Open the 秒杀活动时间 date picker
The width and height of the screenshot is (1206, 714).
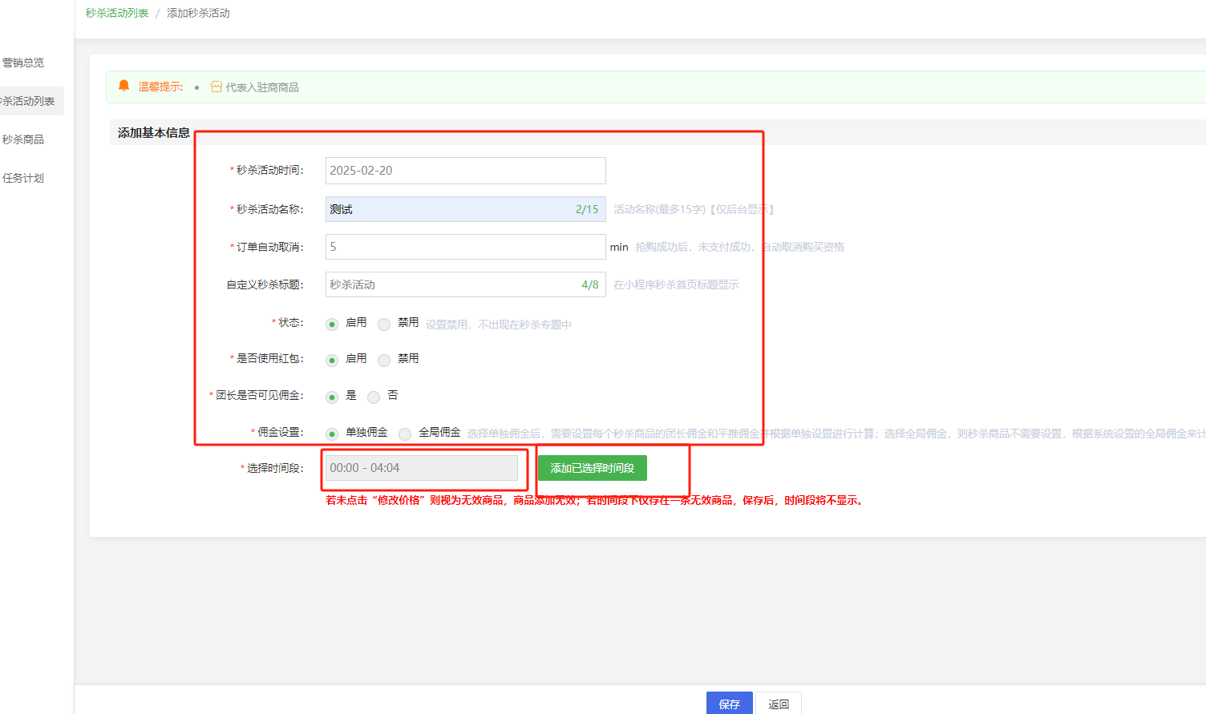(465, 171)
